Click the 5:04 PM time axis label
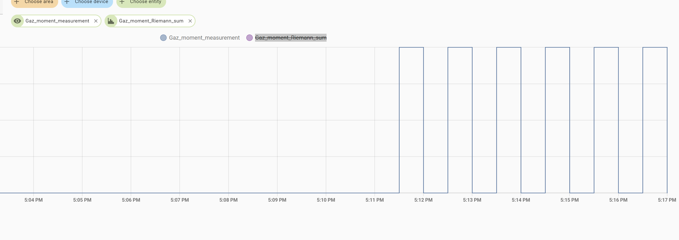 pyautogui.click(x=34, y=200)
